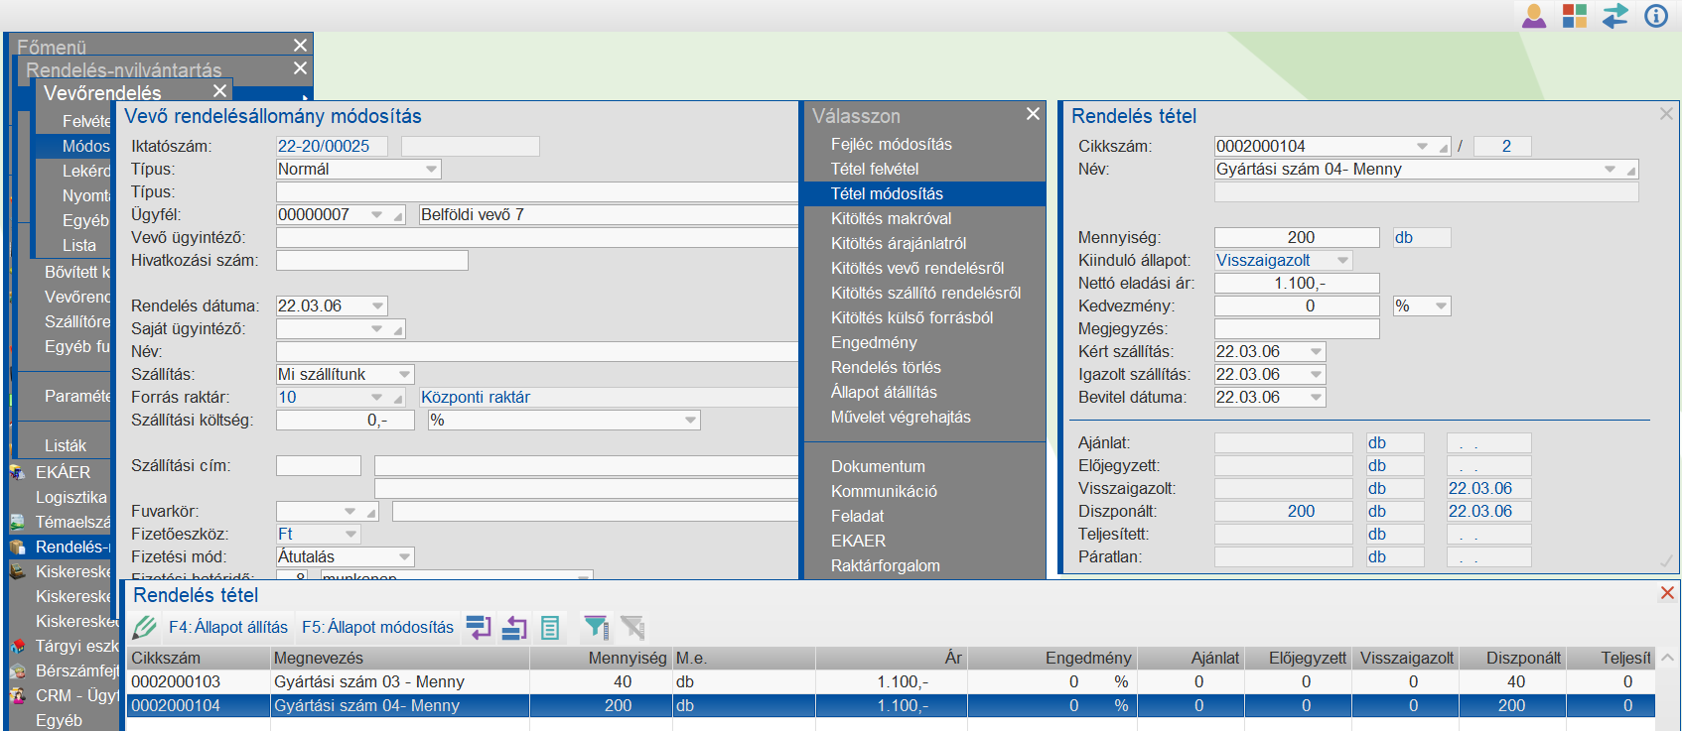
Task: Click the colored funnel filter icon
Action: (596, 627)
